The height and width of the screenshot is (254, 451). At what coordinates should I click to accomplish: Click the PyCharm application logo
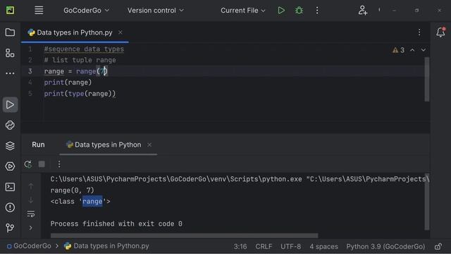[10, 11]
